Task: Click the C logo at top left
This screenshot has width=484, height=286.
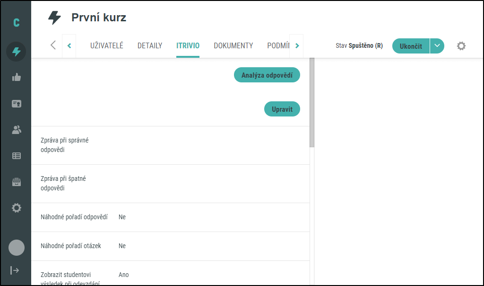Action: pyautogui.click(x=16, y=22)
